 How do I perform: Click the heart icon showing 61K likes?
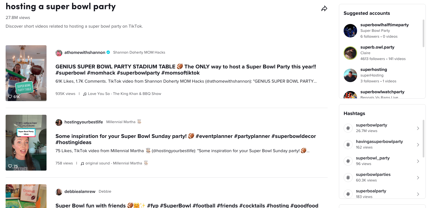[x=10, y=97]
